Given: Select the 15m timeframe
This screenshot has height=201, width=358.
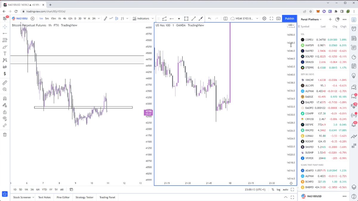Looking at the screenshot, I should (53, 18).
